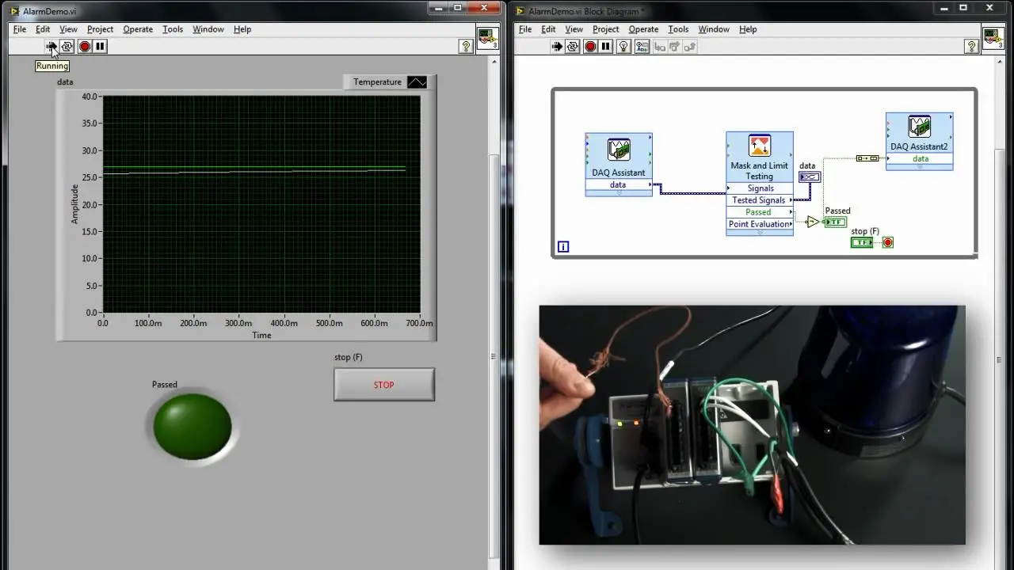Screen dimensions: 1014x570
Task: Abort execution from the Block Diagram toolbar
Action: (590, 47)
